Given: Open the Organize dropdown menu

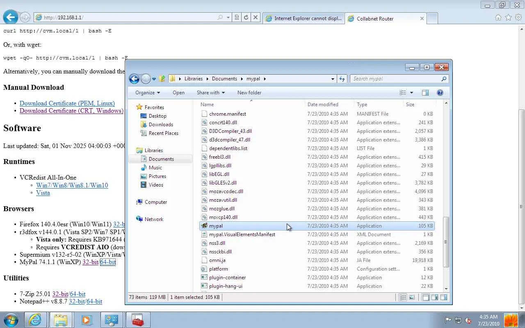Looking at the screenshot, I should [x=148, y=93].
